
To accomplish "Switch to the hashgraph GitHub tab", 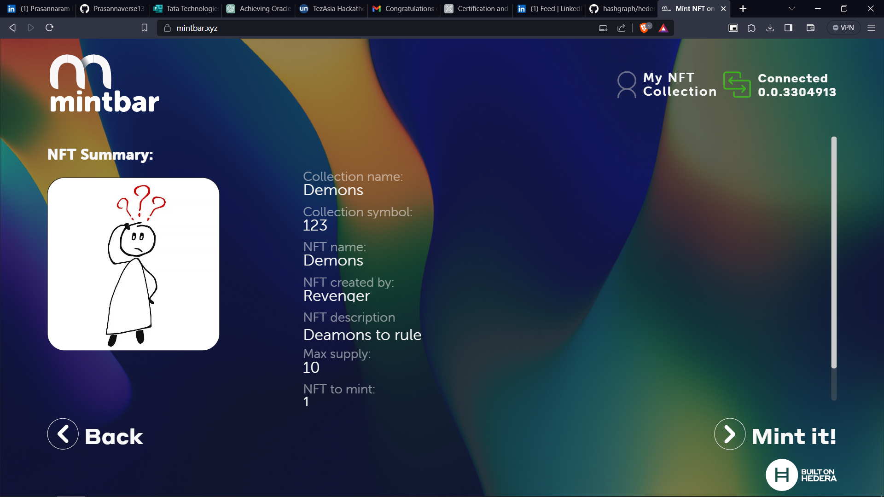I will point(622,9).
